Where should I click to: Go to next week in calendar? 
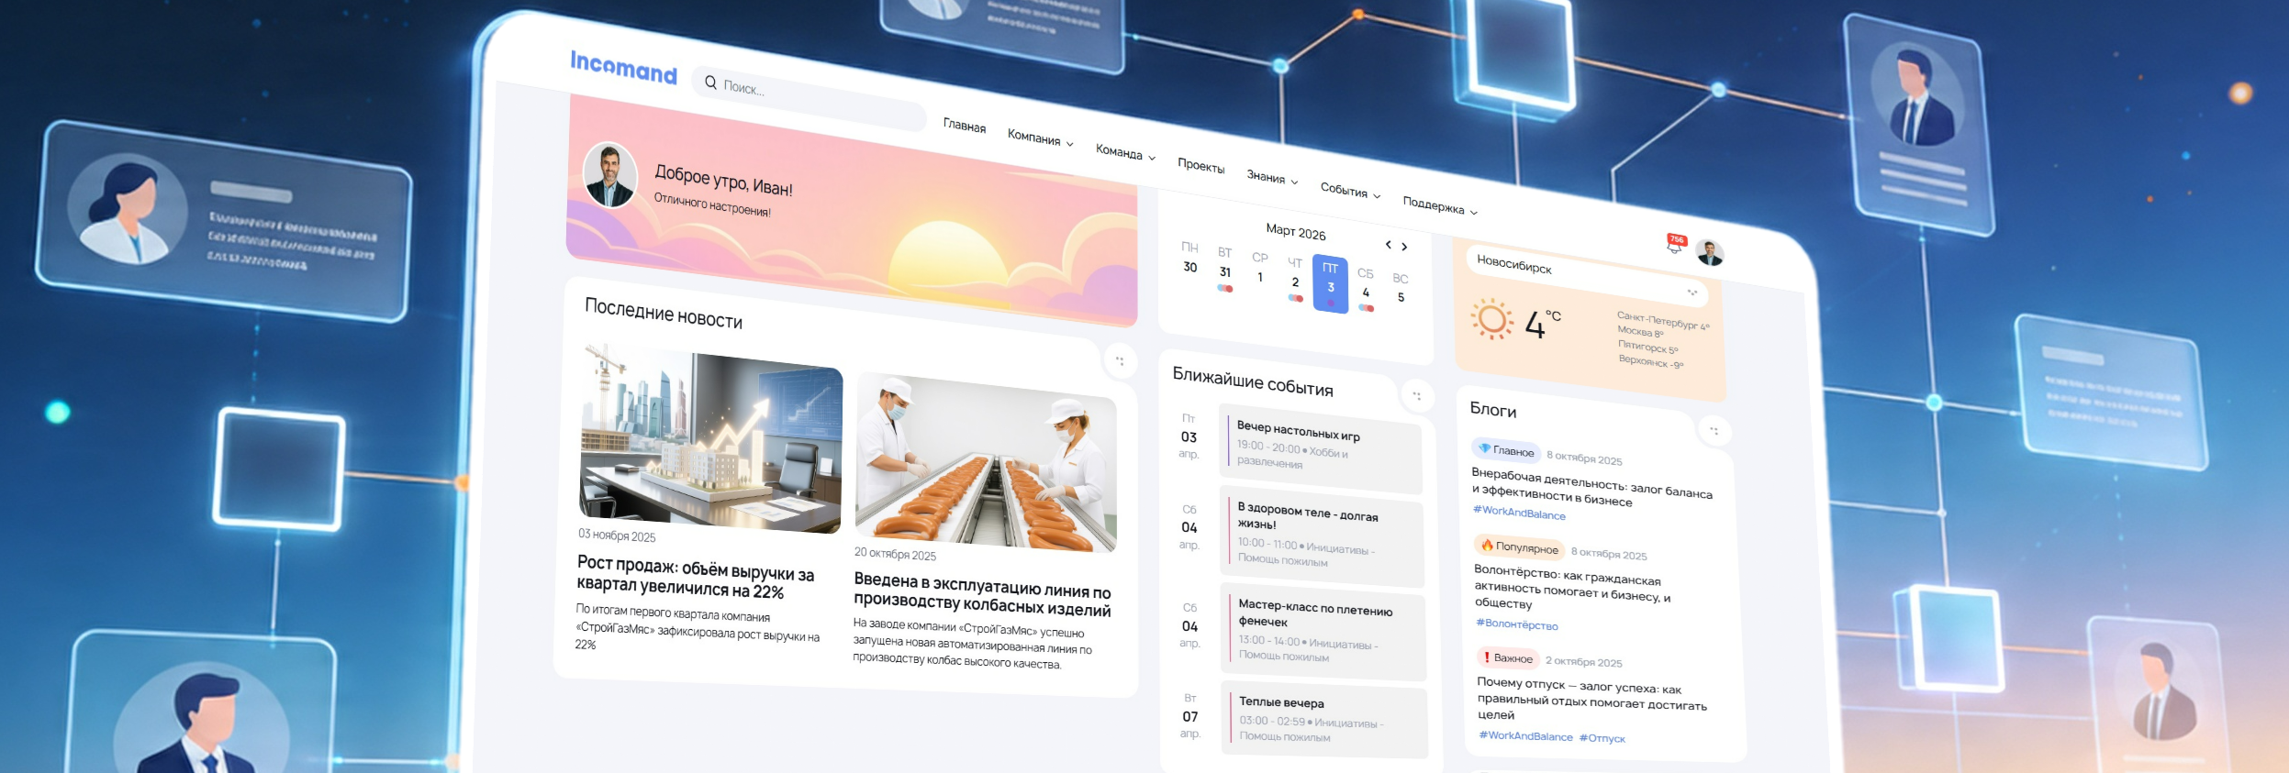[1404, 247]
